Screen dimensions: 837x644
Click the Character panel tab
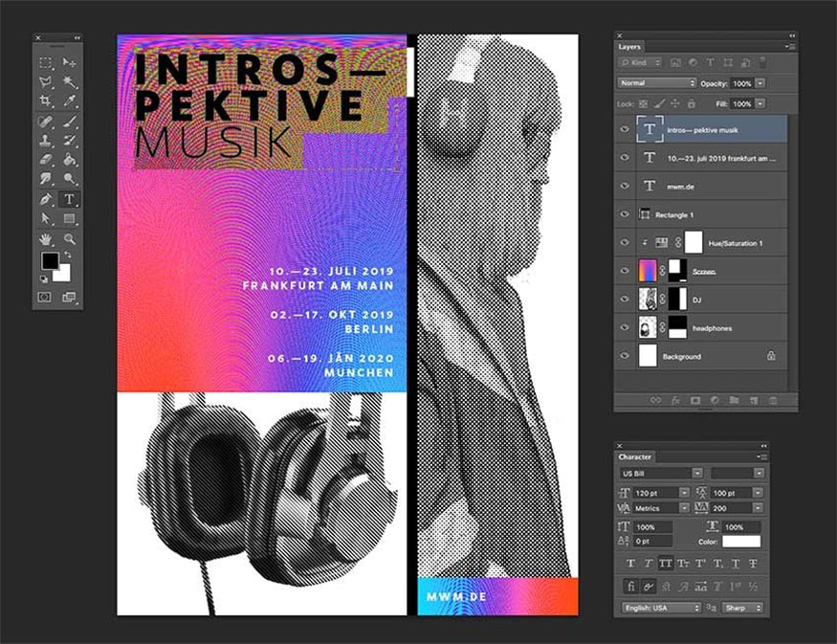tap(635, 456)
